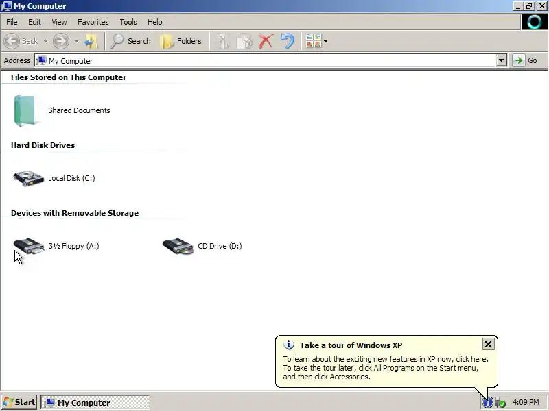Restore down the My Computer window
The image size is (549, 411).
coord(530,6)
